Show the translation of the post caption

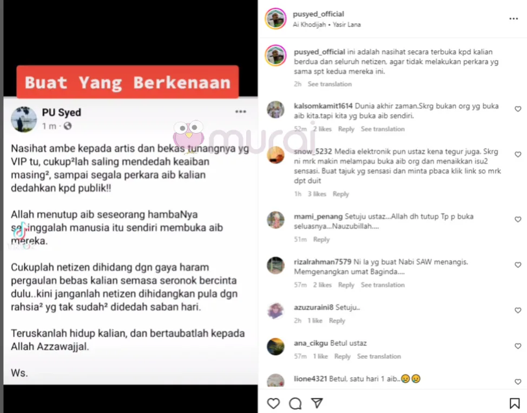(x=330, y=84)
